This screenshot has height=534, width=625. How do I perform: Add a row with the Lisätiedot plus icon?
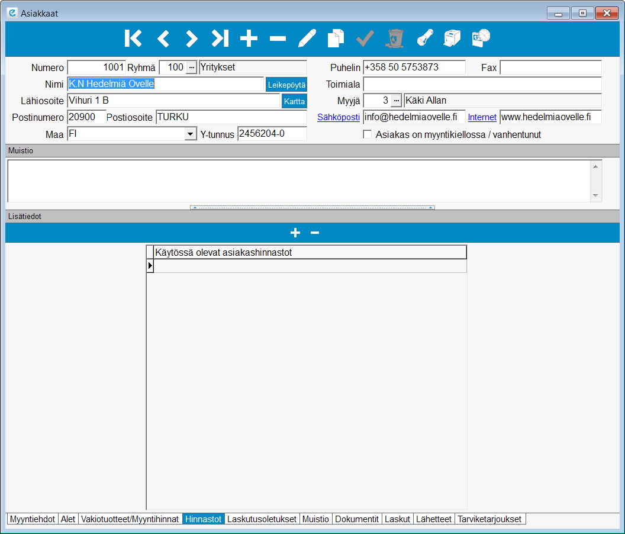[x=295, y=233]
